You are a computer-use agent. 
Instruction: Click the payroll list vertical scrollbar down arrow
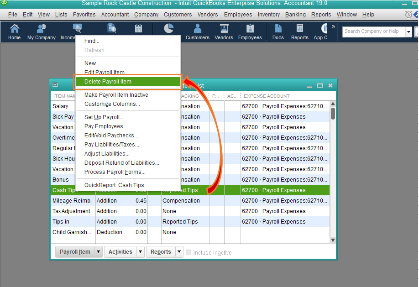point(333,240)
